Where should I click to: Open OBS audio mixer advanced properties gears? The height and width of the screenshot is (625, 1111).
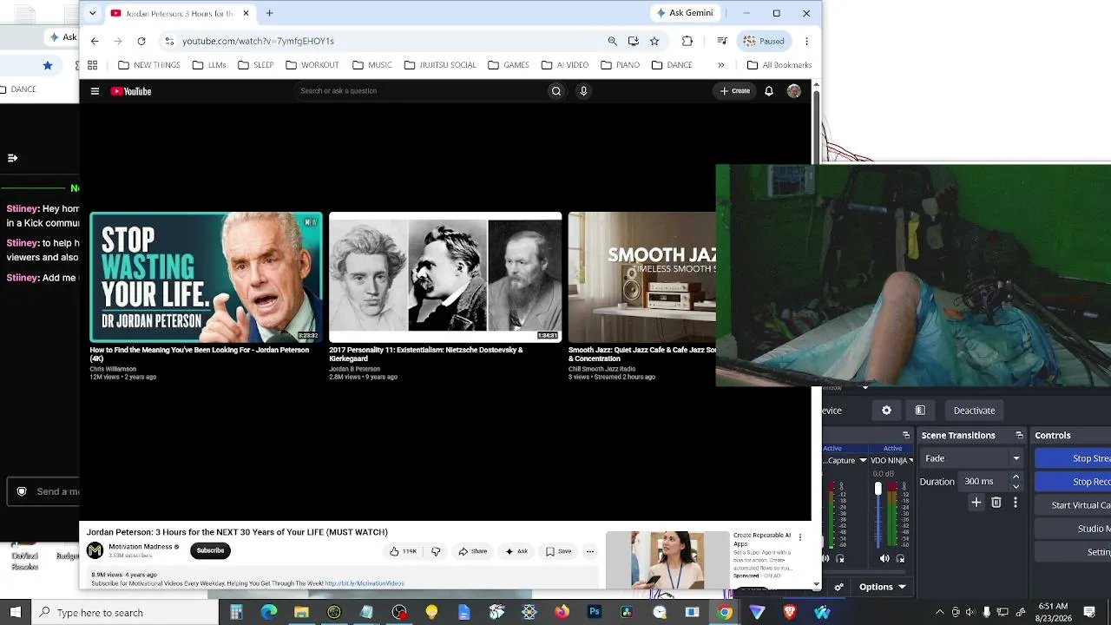(838, 587)
